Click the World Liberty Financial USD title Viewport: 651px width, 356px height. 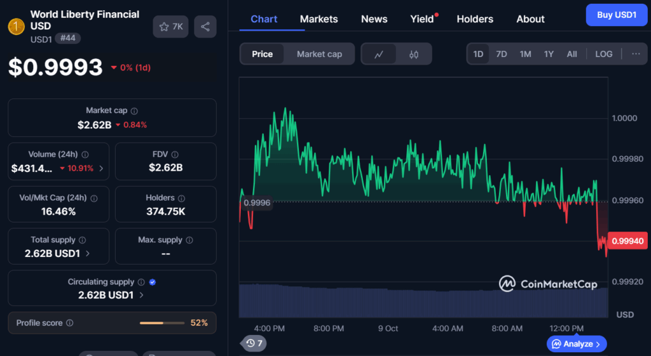(85, 20)
